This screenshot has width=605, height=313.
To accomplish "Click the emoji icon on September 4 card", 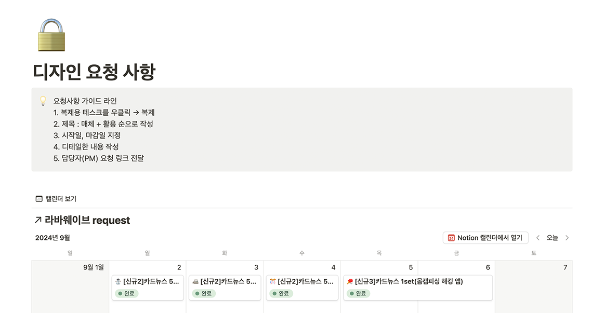I will (x=272, y=282).
